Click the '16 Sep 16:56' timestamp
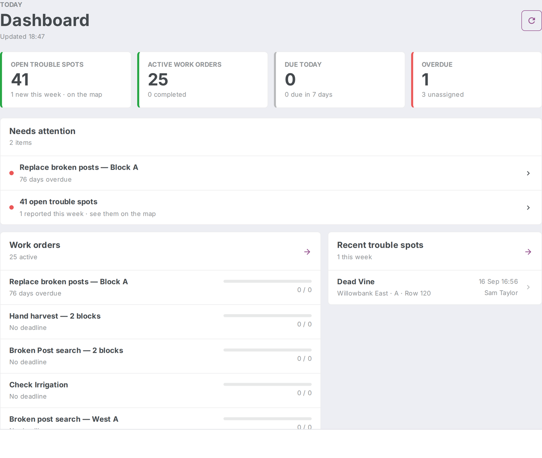 click(x=498, y=282)
